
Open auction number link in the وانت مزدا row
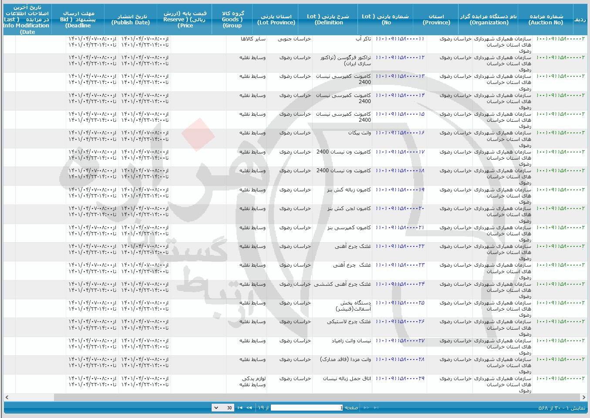point(560,359)
